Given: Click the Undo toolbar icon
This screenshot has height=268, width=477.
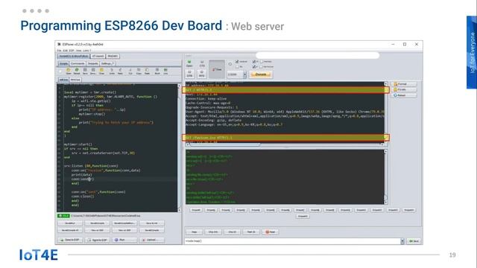Looking at the screenshot, I should coord(112,71).
